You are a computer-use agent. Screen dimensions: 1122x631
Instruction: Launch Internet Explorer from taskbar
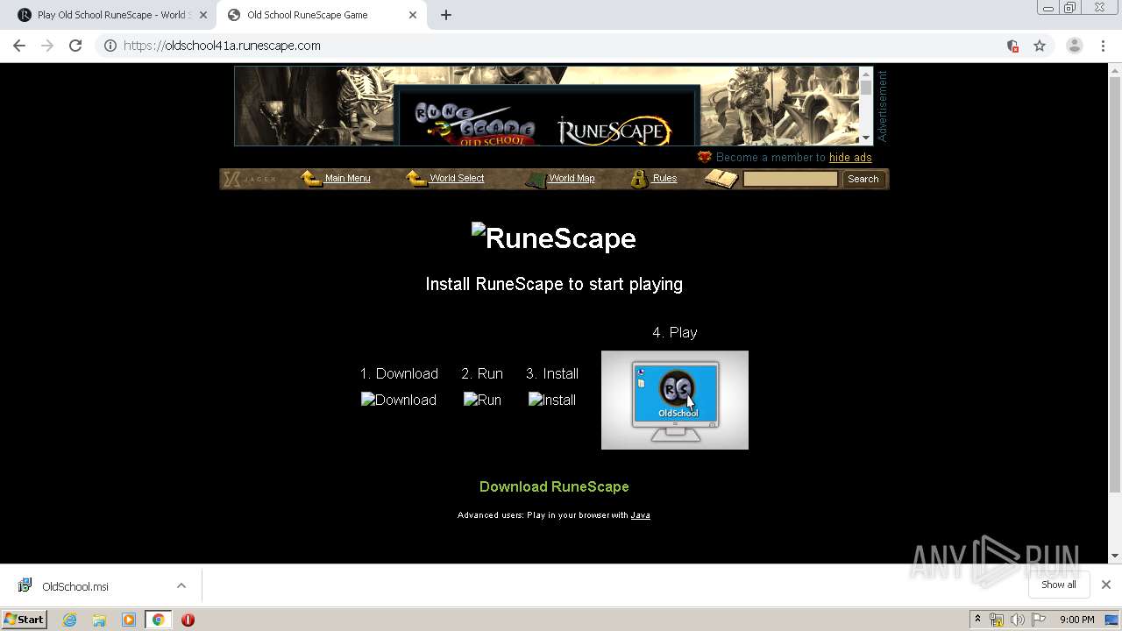click(69, 620)
